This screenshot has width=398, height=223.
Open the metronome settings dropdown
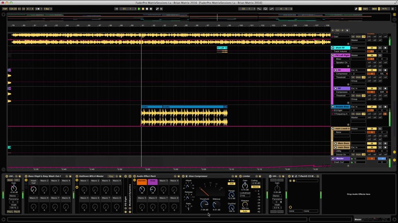pos(41,9)
